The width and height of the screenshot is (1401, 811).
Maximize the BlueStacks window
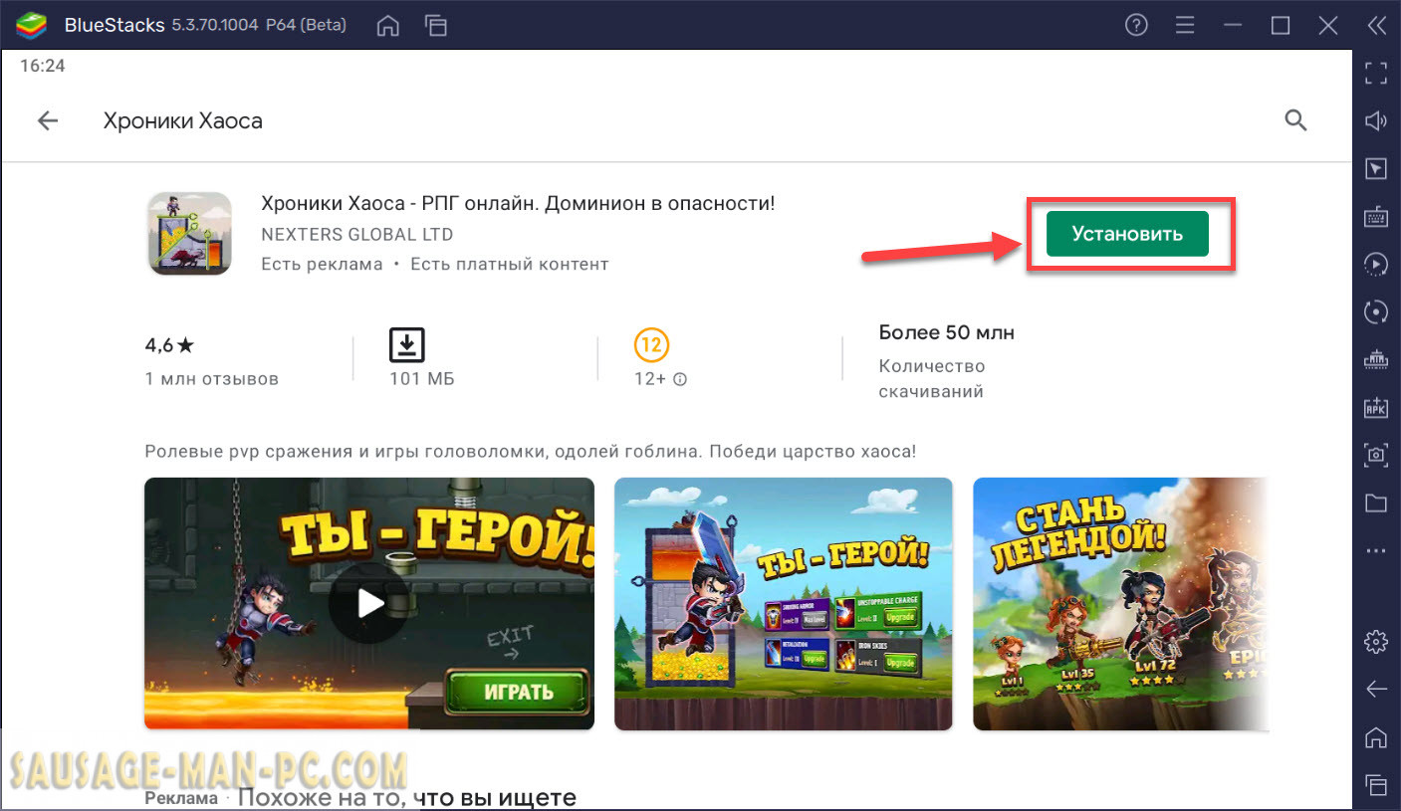[x=1281, y=25]
